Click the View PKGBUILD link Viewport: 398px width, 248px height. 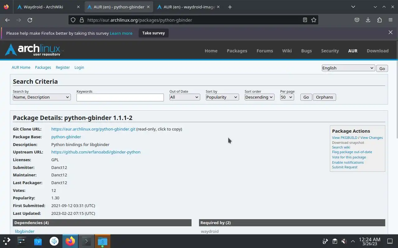click(345, 138)
